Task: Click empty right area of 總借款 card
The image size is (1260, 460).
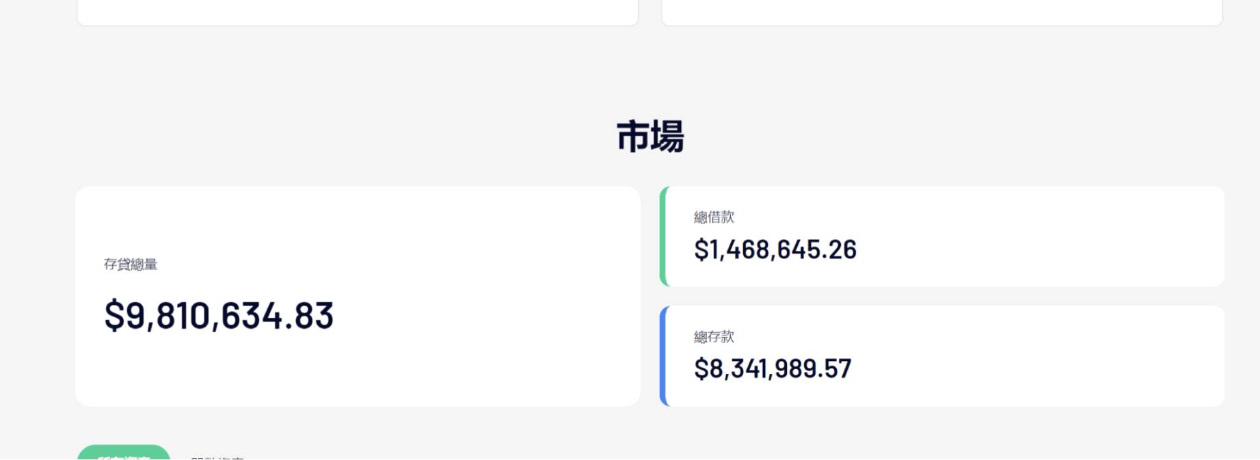Action: click(1060, 236)
